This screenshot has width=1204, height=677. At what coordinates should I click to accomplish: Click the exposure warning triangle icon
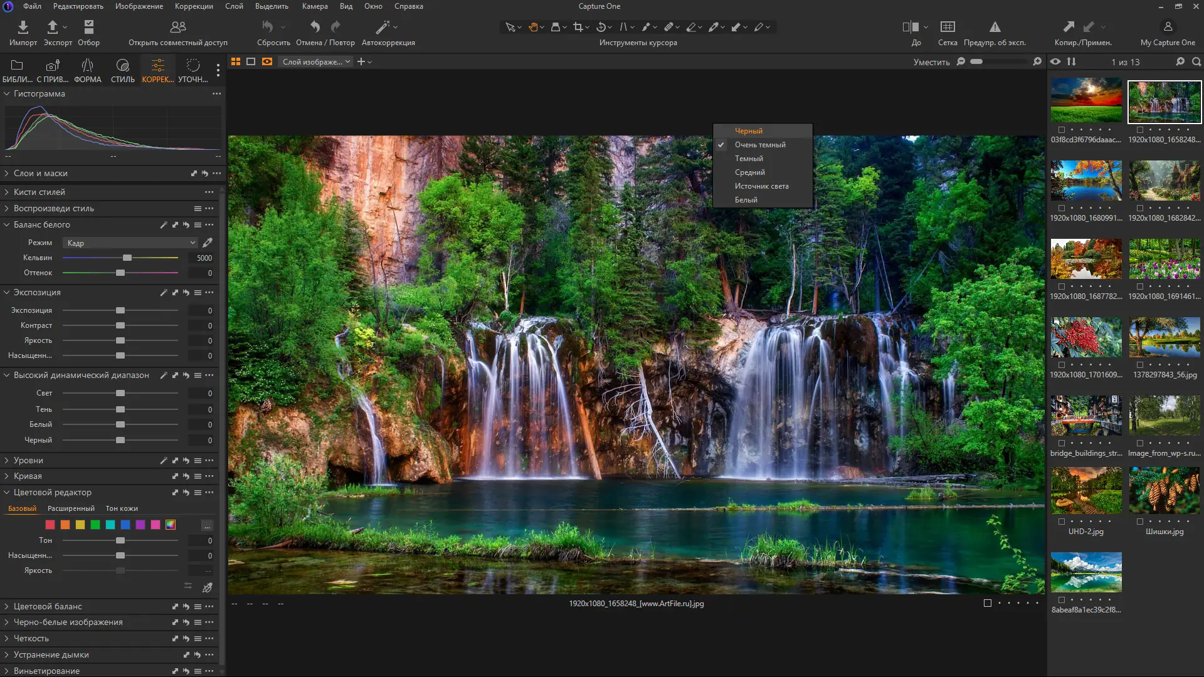coord(995,27)
